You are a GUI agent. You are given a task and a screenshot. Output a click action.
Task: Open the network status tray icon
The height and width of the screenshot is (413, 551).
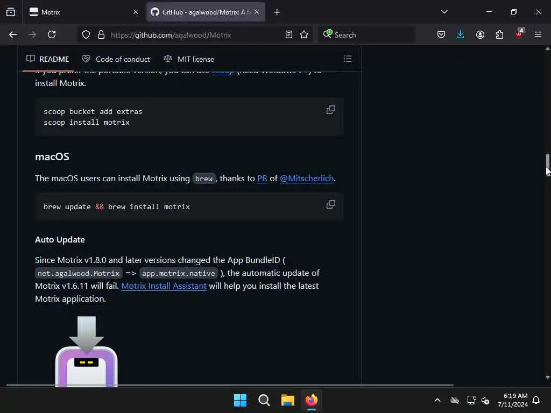[x=471, y=400]
